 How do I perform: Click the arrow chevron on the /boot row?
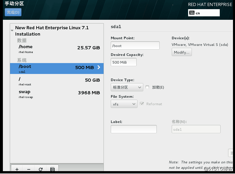(99, 67)
